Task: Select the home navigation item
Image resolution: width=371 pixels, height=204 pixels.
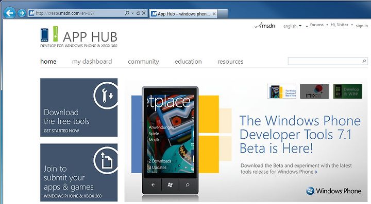Action: click(x=48, y=62)
